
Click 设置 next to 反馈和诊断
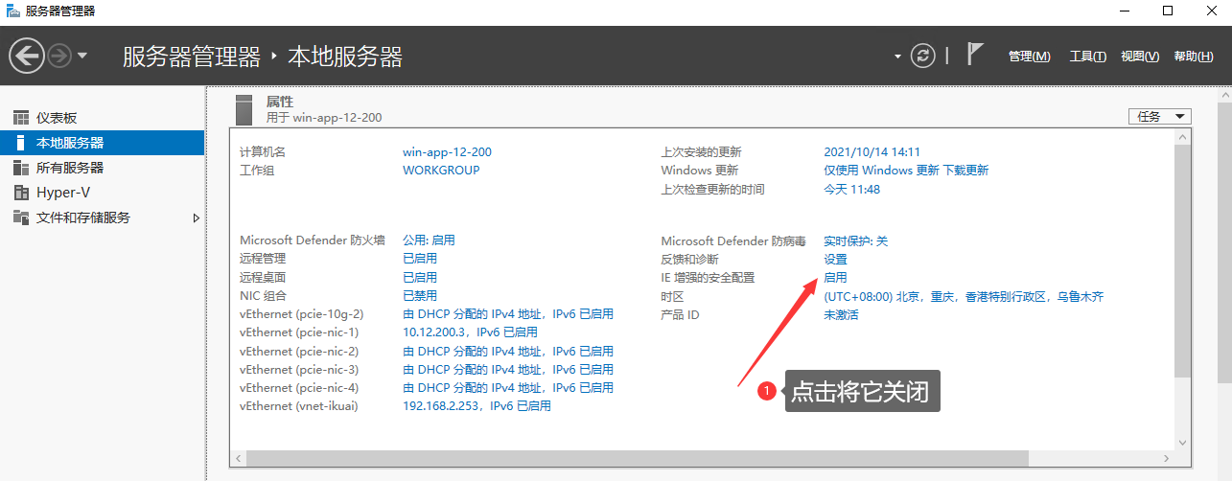836,260
